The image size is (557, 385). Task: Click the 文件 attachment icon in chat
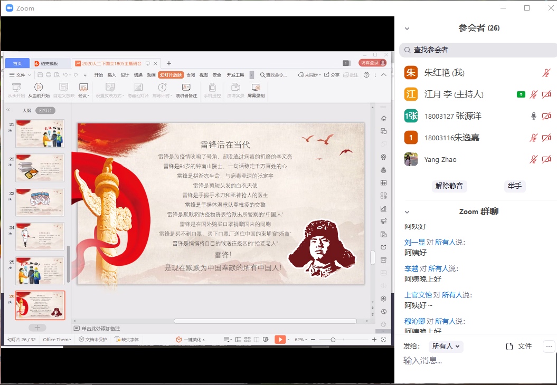click(509, 346)
